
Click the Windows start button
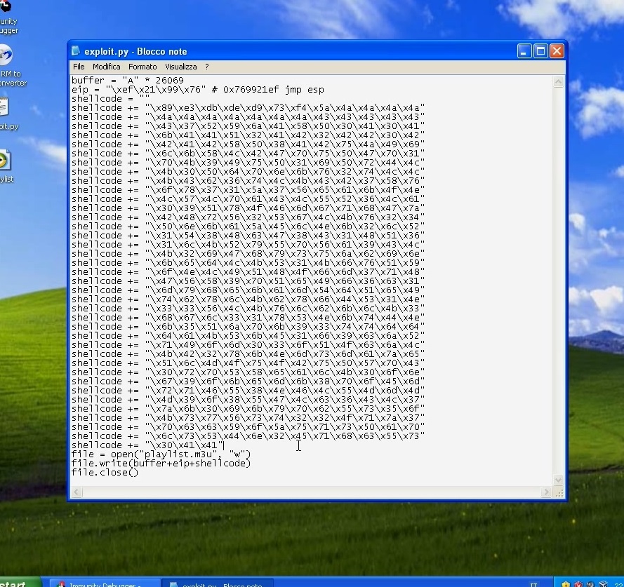20,583
